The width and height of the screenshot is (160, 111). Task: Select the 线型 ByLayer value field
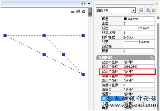(x=139, y=28)
